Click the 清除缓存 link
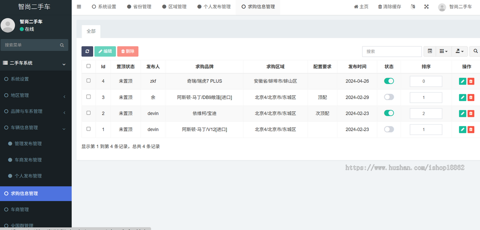This screenshot has height=230, width=480. coord(389,7)
